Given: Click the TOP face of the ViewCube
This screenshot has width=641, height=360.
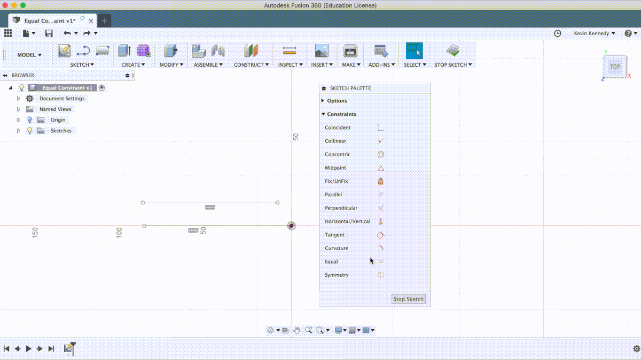Looking at the screenshot, I should click(615, 67).
